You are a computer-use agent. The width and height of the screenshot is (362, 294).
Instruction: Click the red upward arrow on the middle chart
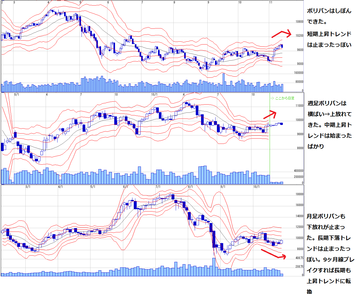point(270,115)
